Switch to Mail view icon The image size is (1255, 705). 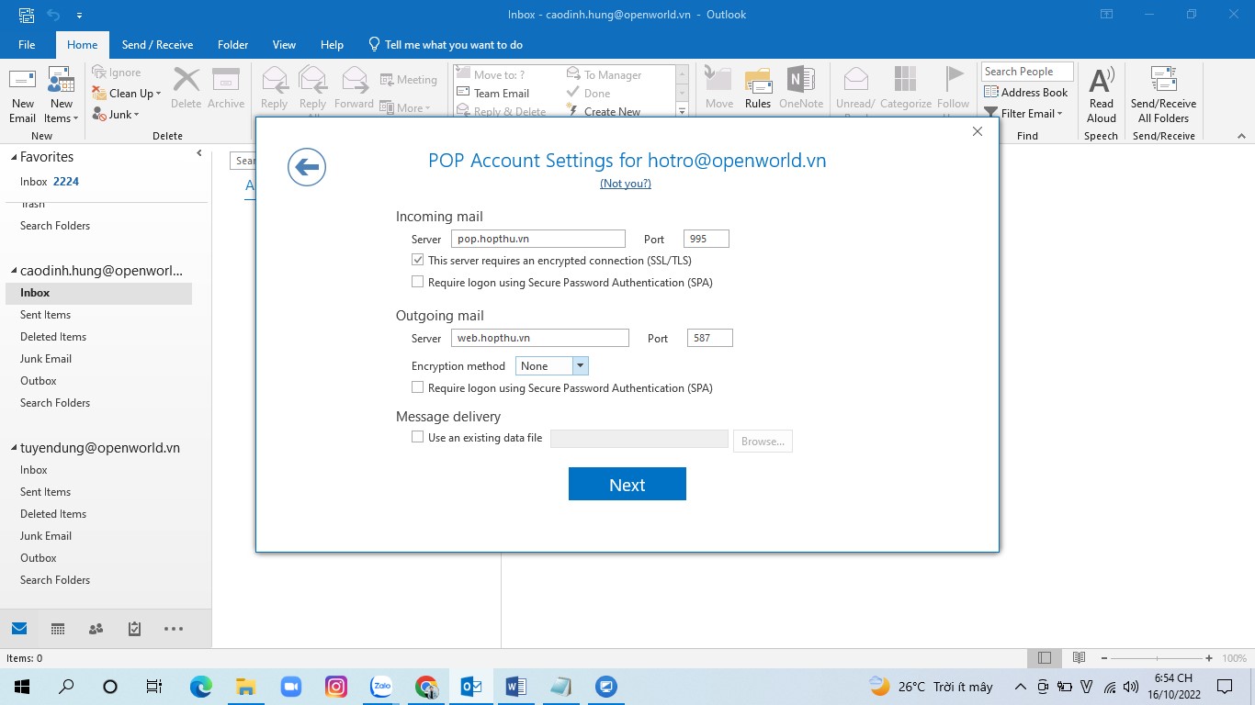click(x=19, y=629)
